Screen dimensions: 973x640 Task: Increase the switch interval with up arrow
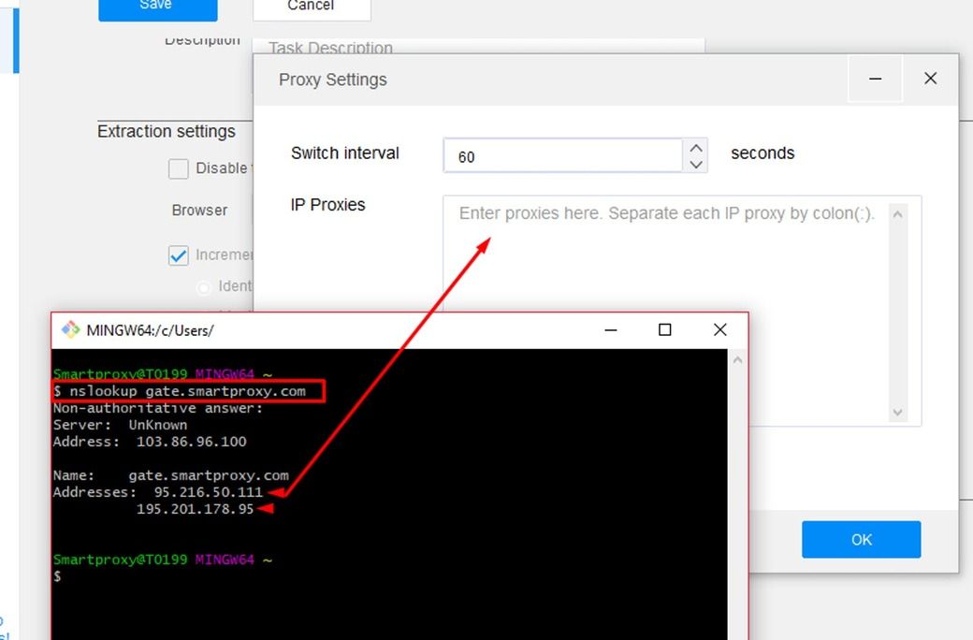coord(696,148)
